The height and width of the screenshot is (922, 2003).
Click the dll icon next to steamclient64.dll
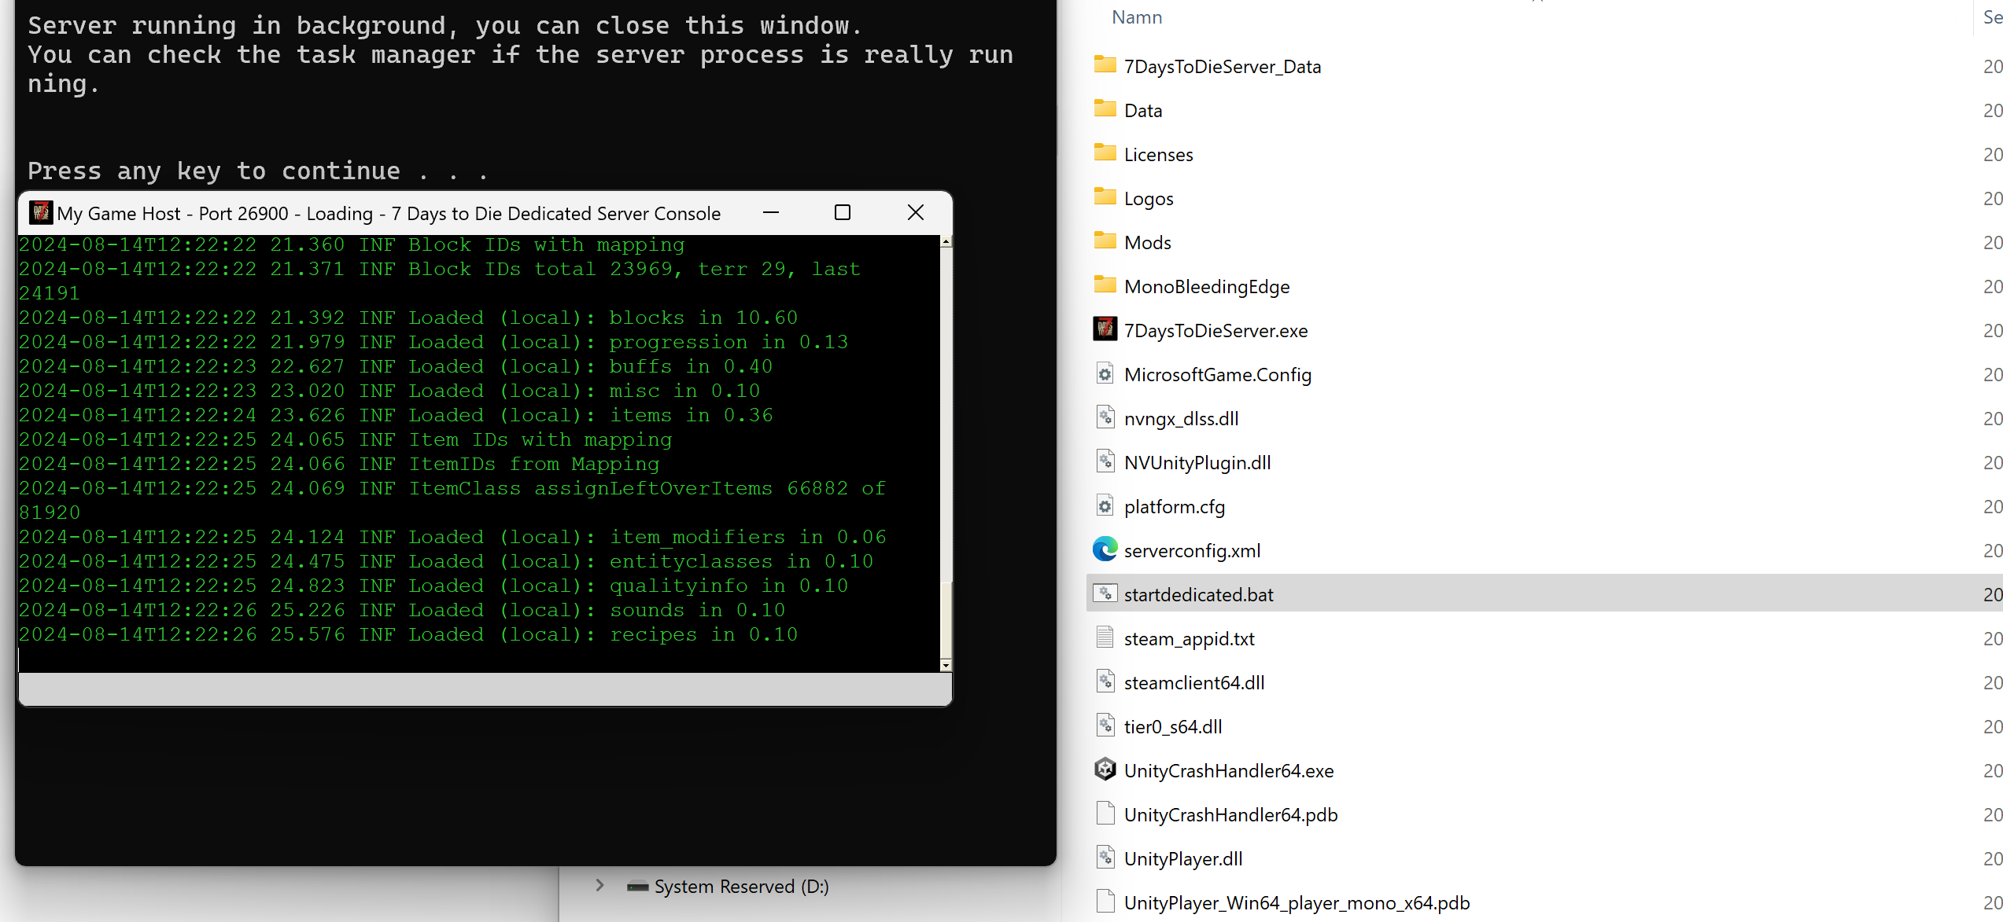click(1105, 681)
